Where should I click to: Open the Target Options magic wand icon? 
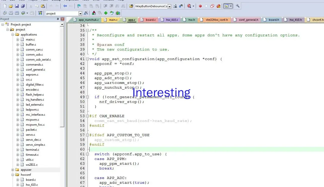click(x=86, y=13)
